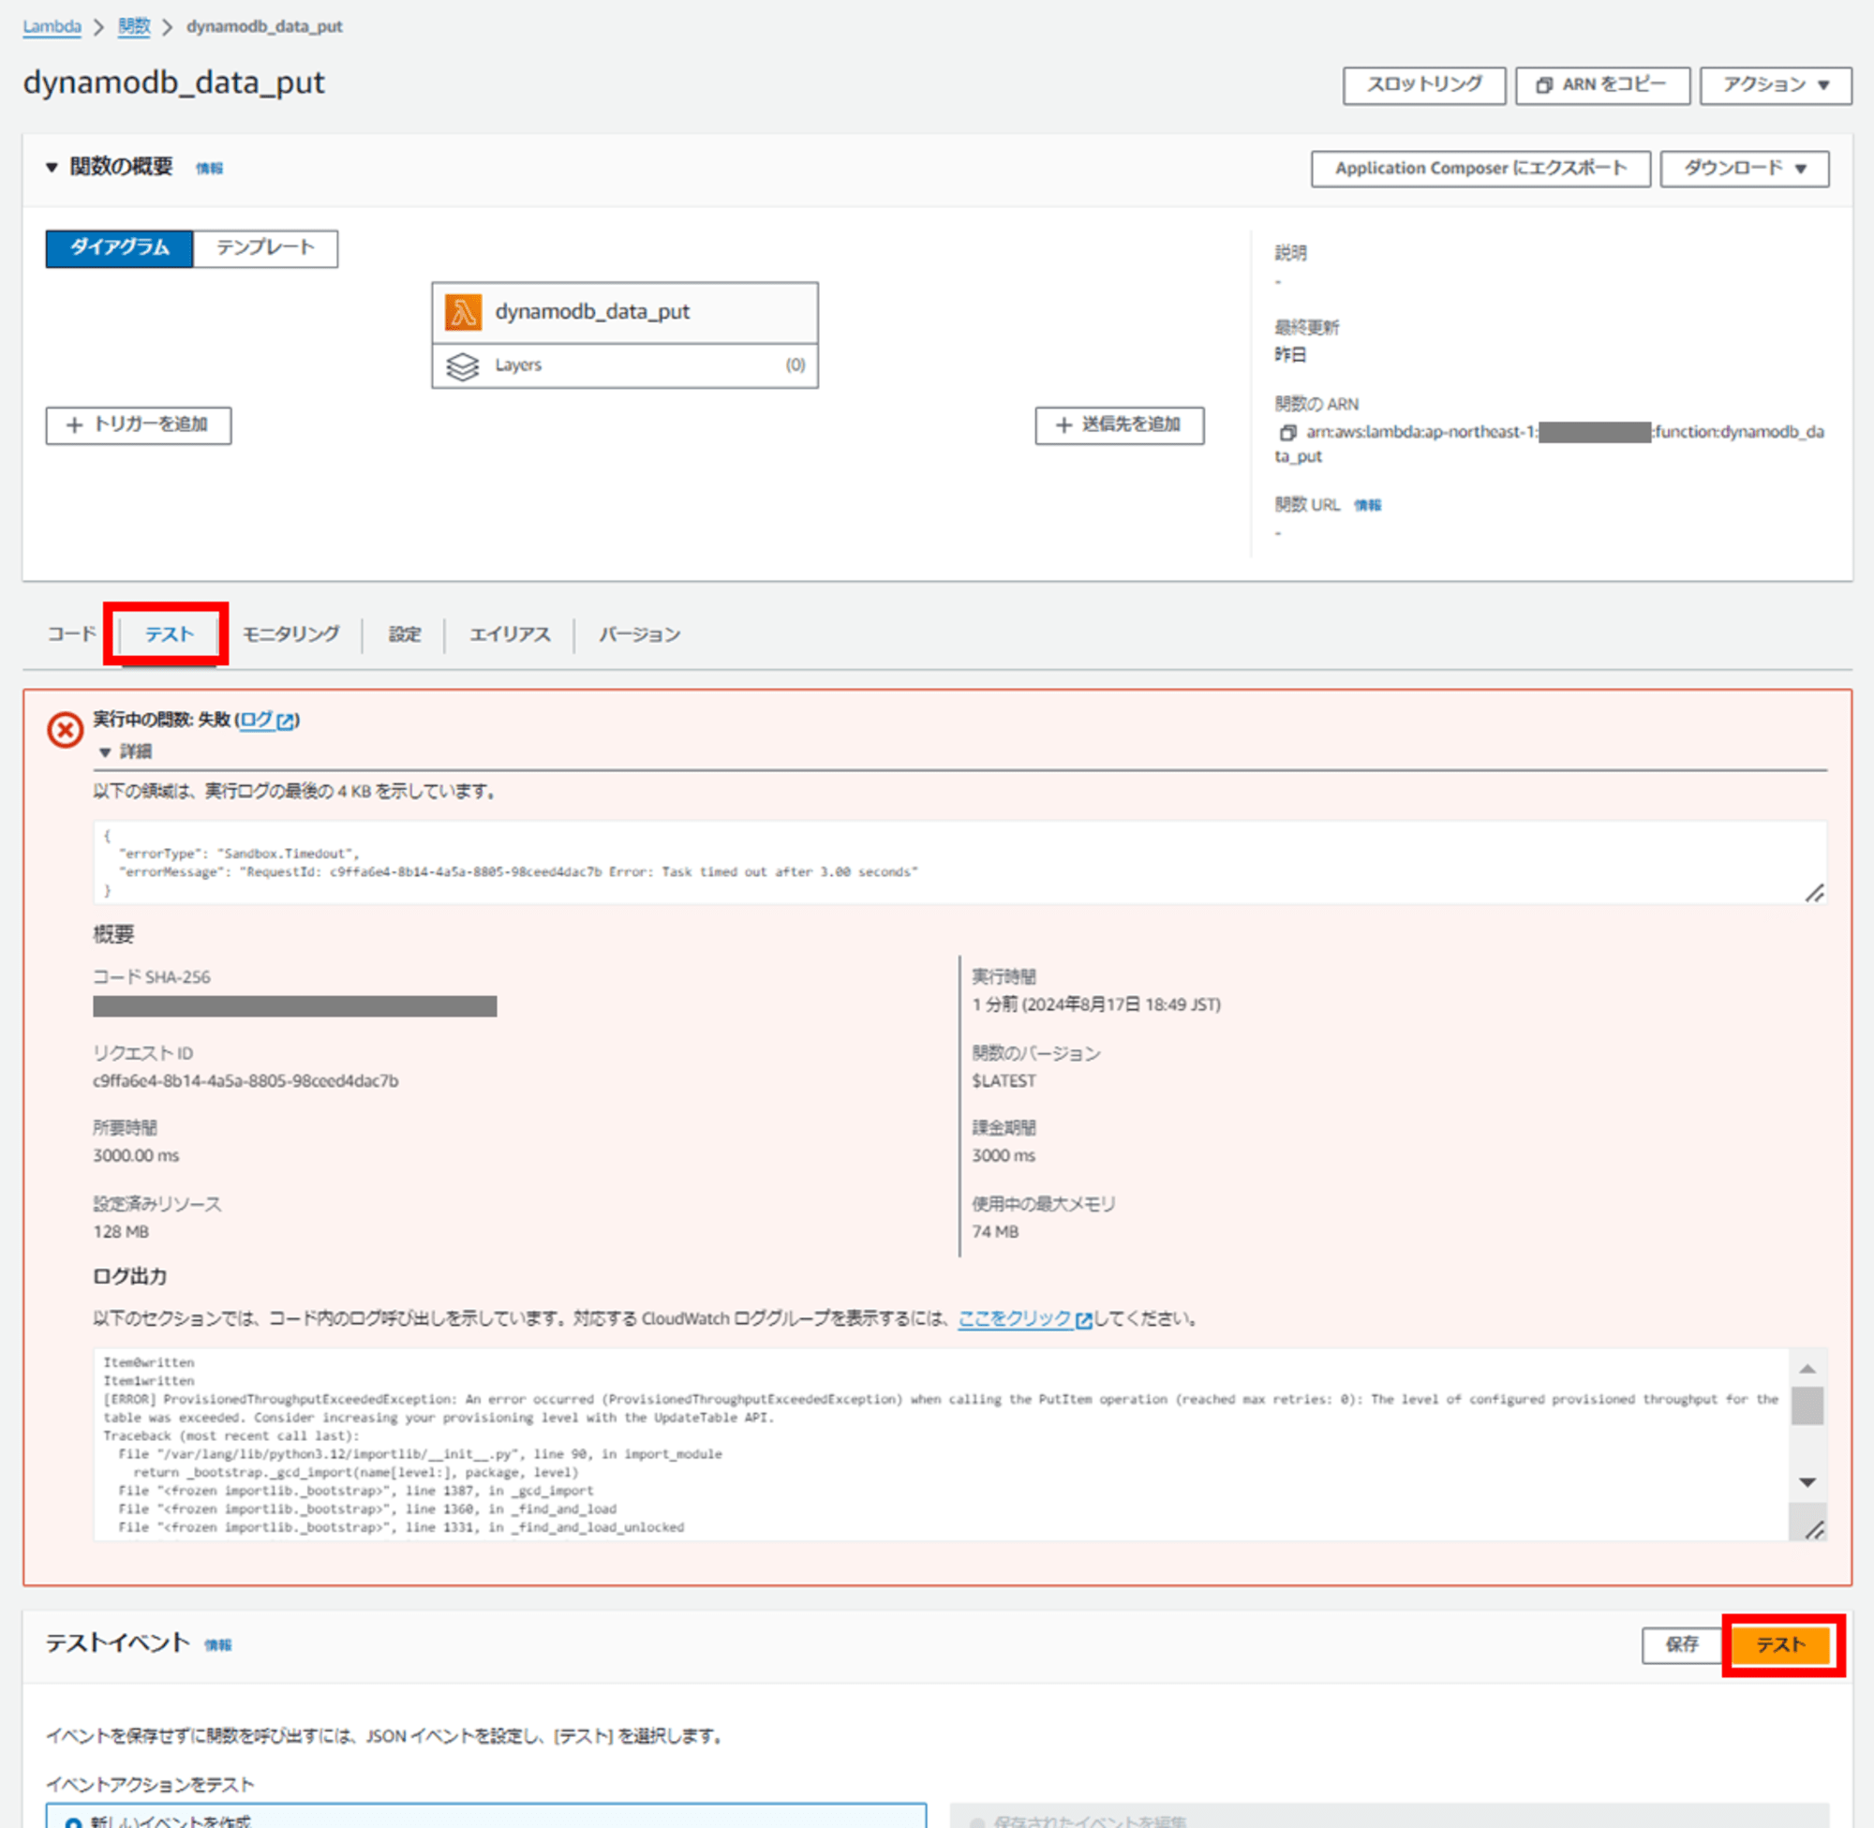
Task: Click the ARN をコピー button
Action: coord(1602,84)
